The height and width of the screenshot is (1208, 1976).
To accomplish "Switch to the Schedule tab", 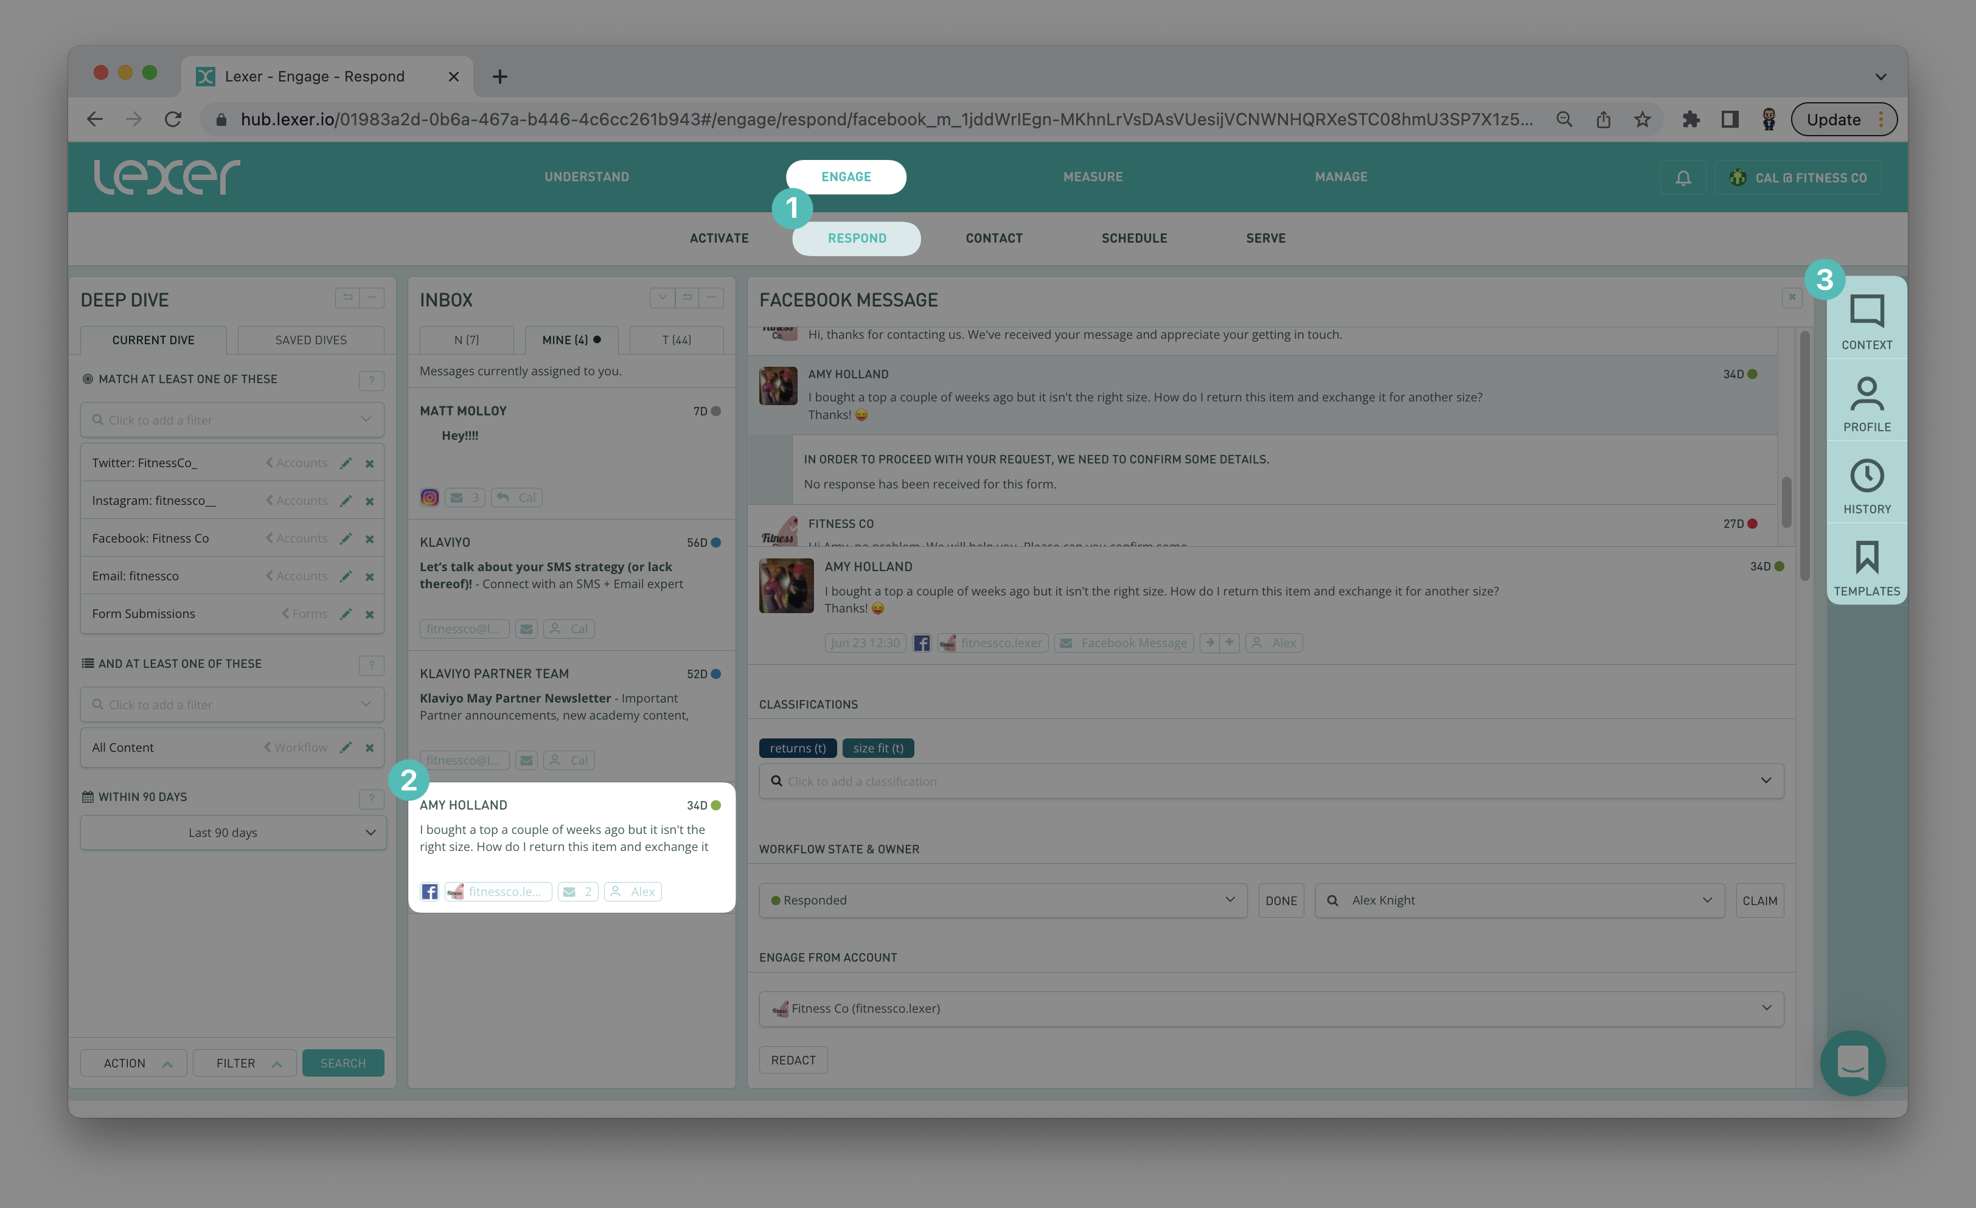I will (1134, 238).
